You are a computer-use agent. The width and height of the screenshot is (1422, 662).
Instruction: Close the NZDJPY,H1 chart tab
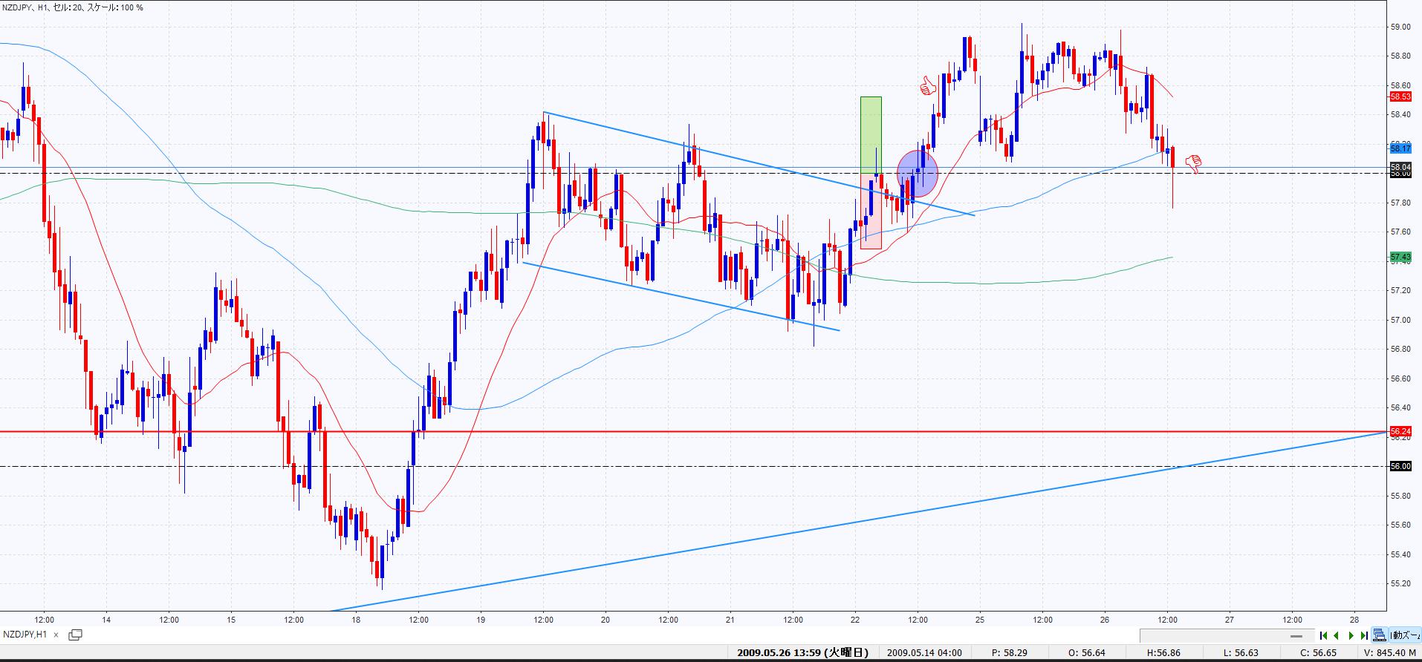pyautogui.click(x=54, y=635)
